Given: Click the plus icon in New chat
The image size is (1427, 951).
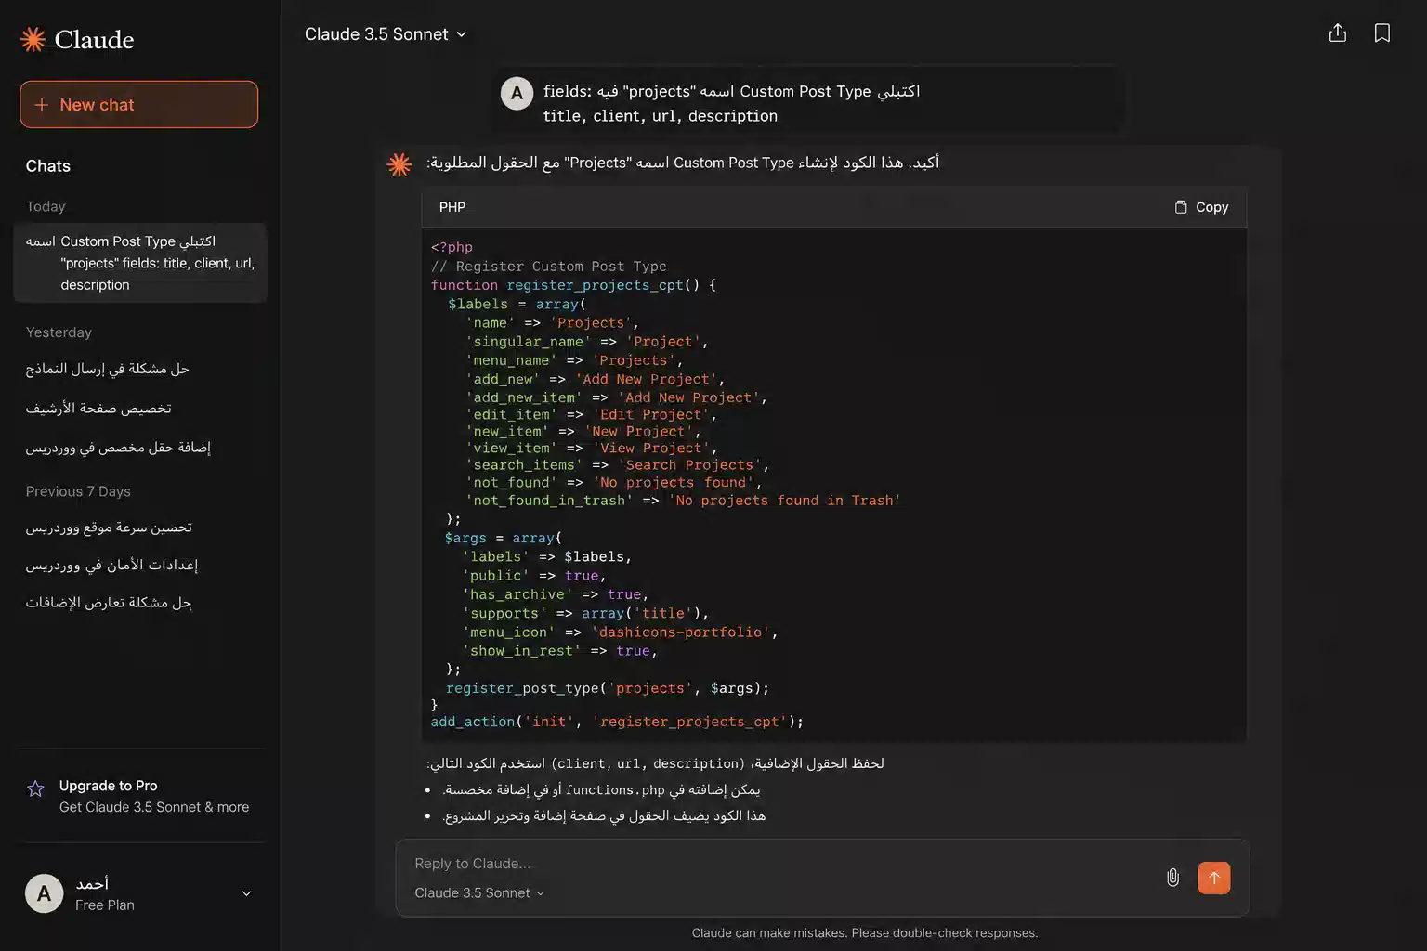Looking at the screenshot, I should coord(42,105).
